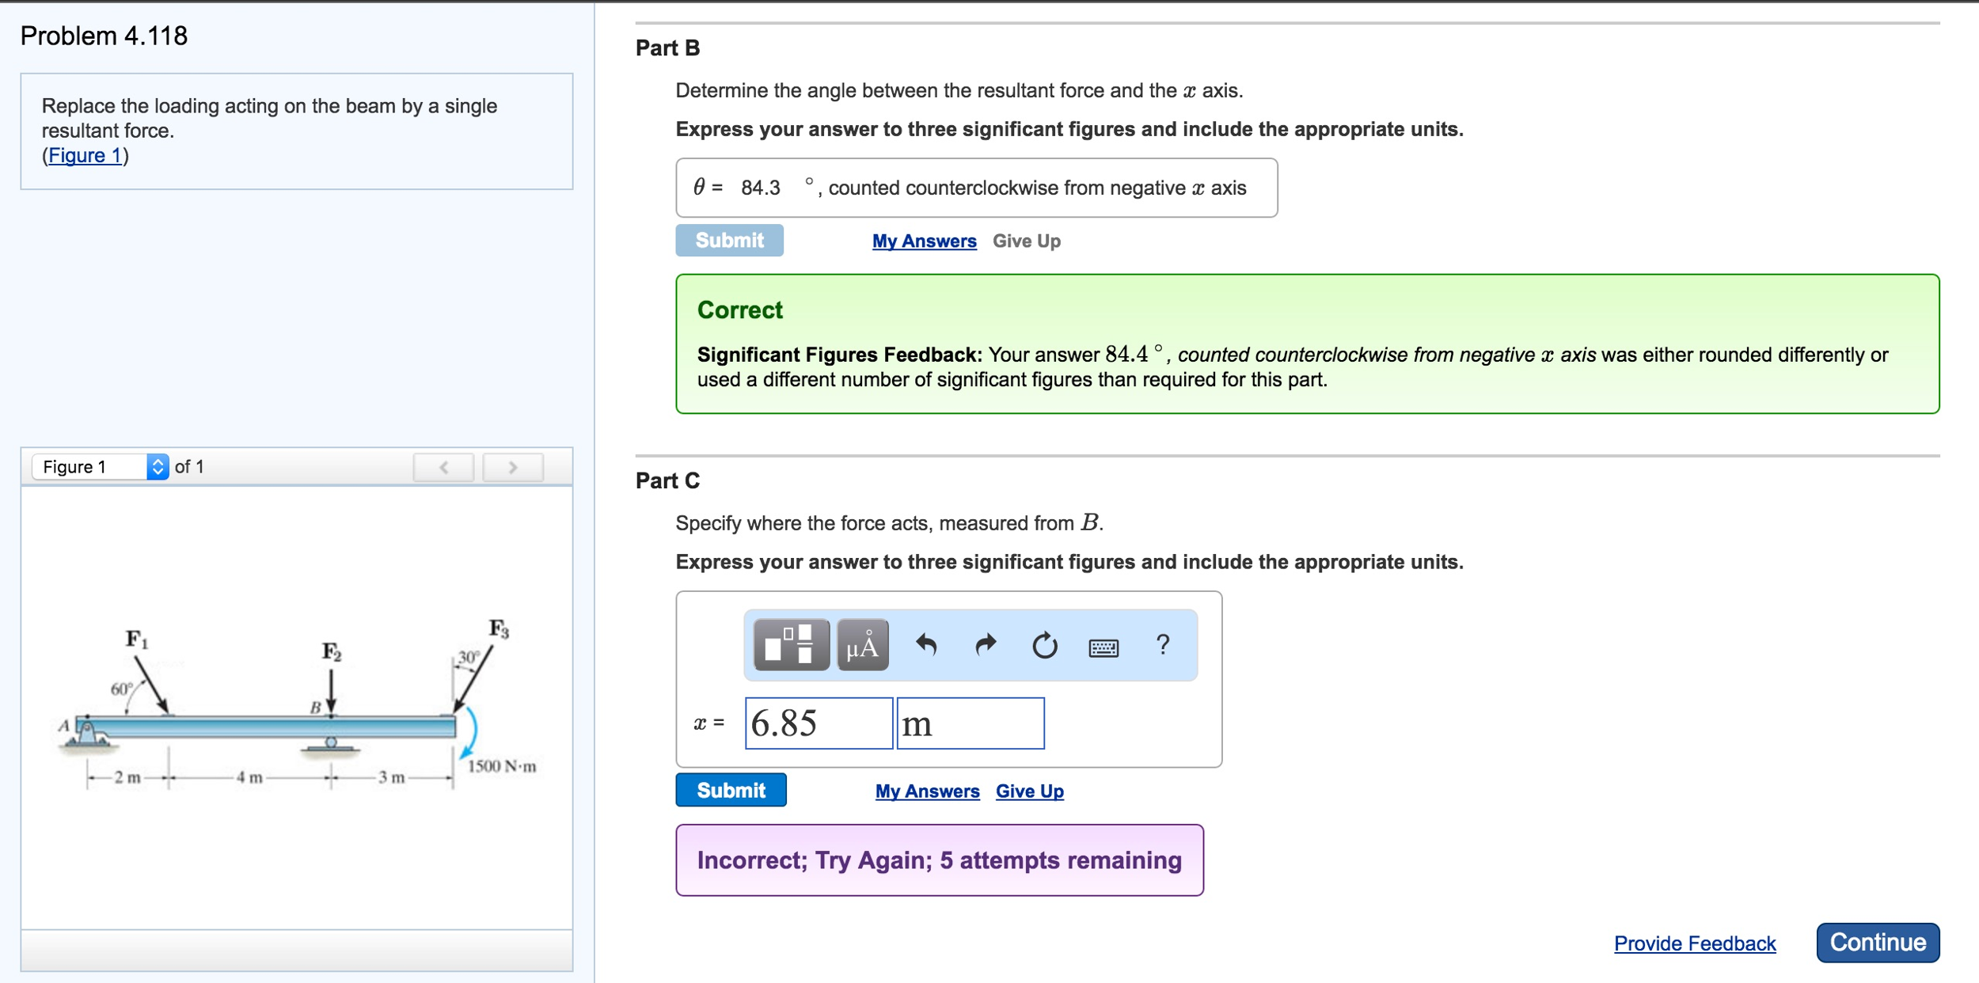Go to previous figure arrow
This screenshot has height=983, width=1979.
443,467
